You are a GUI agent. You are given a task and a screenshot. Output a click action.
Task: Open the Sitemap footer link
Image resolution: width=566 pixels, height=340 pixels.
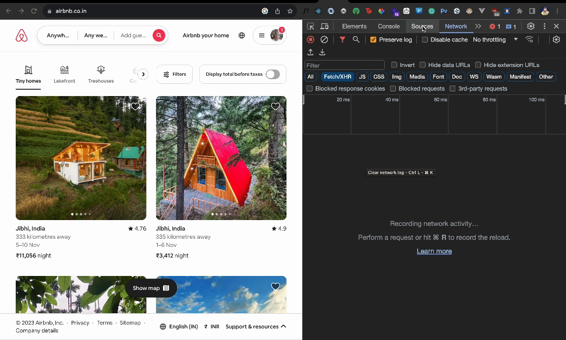pyautogui.click(x=130, y=323)
